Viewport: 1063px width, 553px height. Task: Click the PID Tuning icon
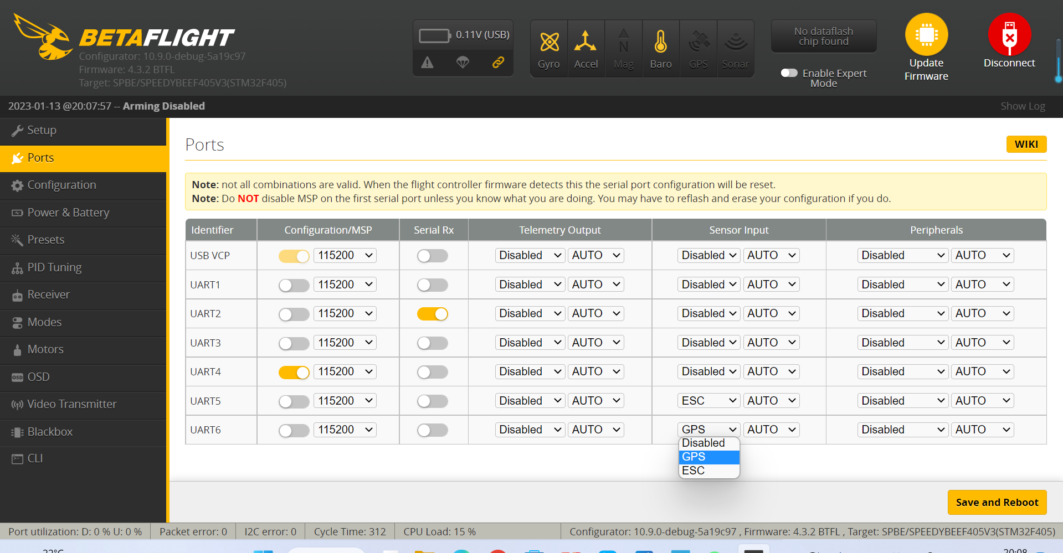click(18, 268)
